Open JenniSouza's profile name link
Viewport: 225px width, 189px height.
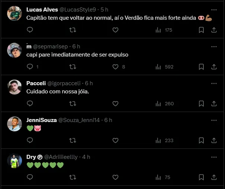42,120
